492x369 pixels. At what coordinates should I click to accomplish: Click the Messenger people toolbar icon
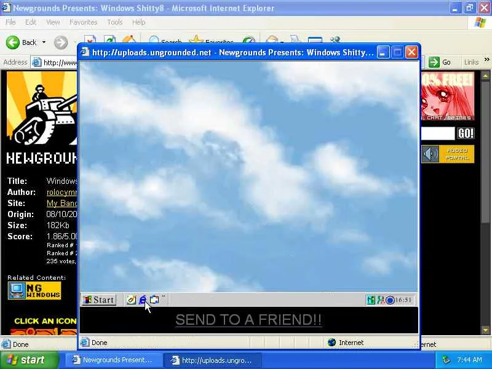pyautogui.click(x=335, y=39)
